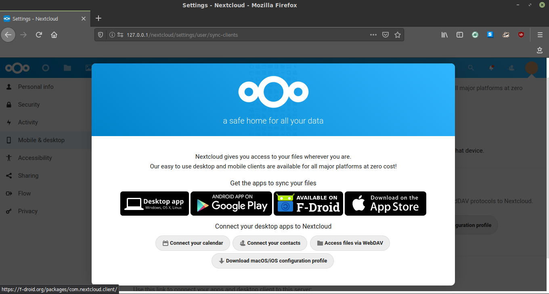Viewport: 549px width, 294px height.
Task: Click the green circular extension icon
Action: tap(475, 35)
